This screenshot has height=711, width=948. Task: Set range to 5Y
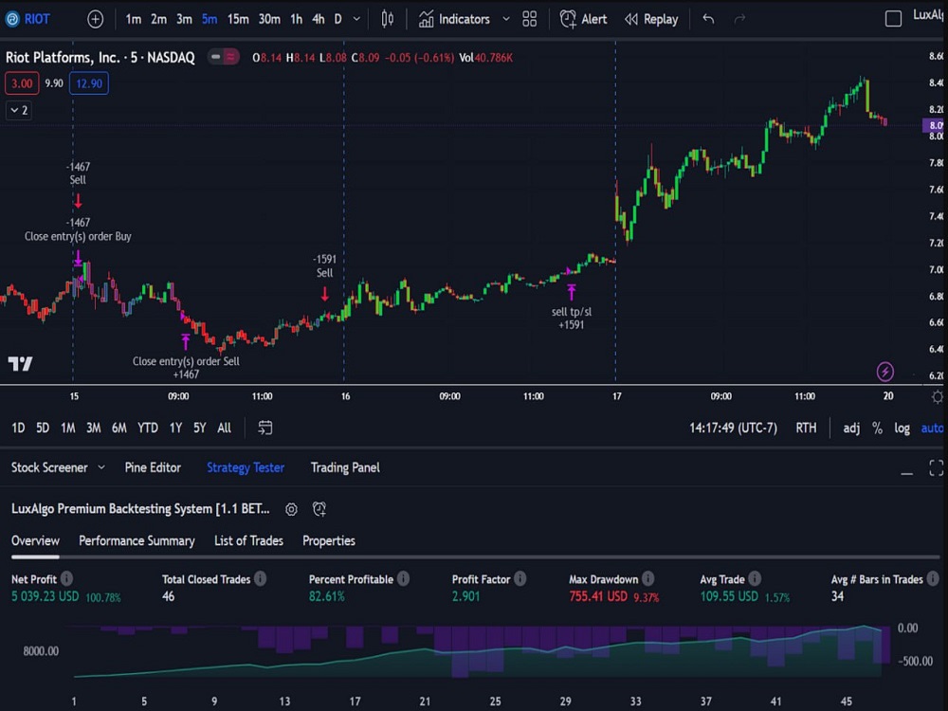[x=199, y=428]
